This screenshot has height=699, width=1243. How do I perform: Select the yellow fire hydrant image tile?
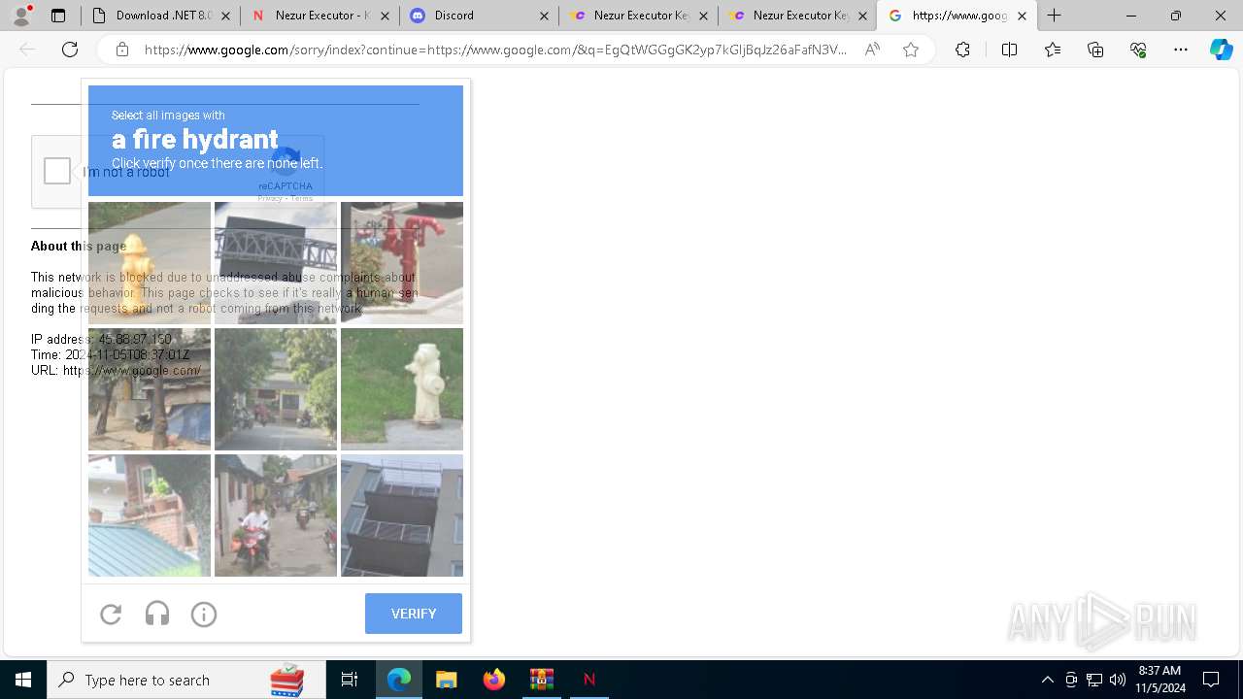click(x=150, y=263)
